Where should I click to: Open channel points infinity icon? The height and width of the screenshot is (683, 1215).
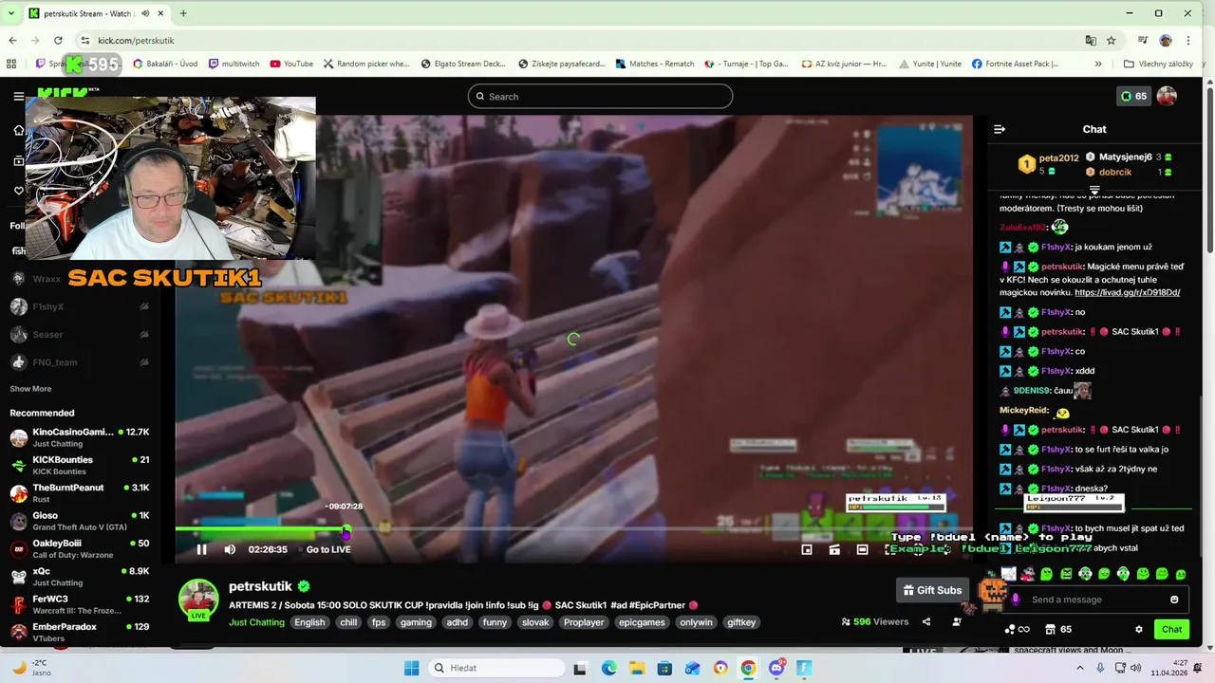tap(1017, 629)
